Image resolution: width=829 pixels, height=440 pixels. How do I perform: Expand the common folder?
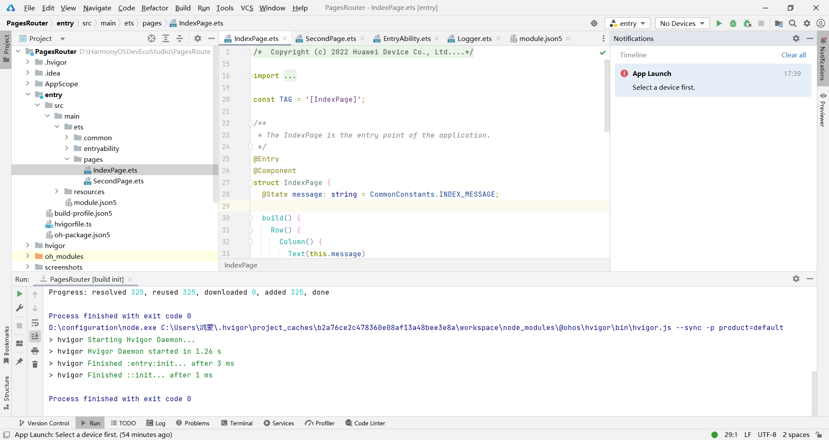[66, 138]
